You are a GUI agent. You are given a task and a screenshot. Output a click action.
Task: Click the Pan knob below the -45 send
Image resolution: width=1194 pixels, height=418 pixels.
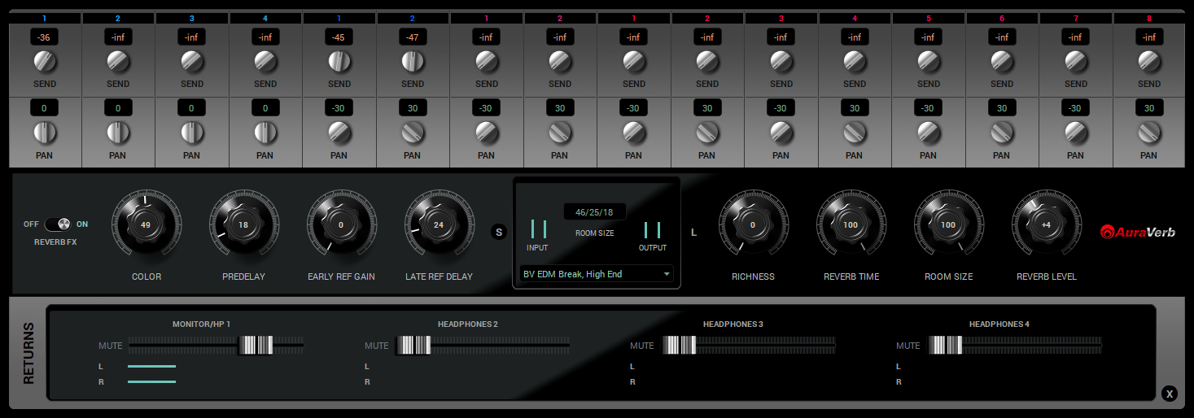point(339,133)
